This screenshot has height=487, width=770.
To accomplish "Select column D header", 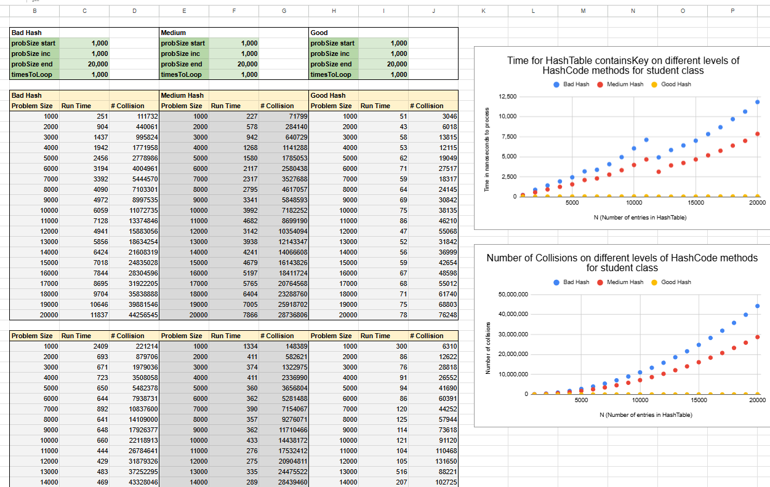I will [x=134, y=11].
